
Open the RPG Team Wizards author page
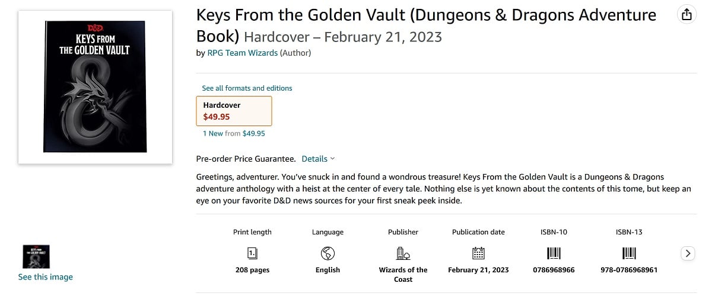coord(242,53)
